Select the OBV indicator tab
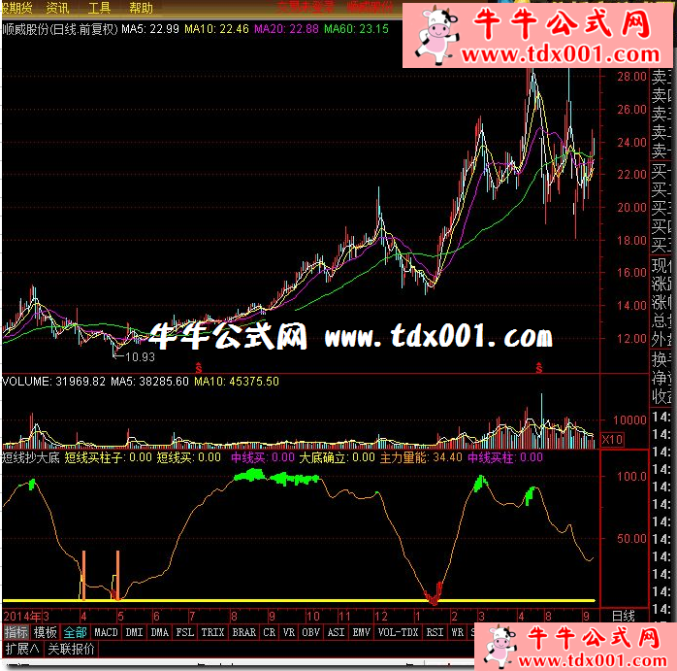Viewport: 677px width, 671px height. coord(311,632)
